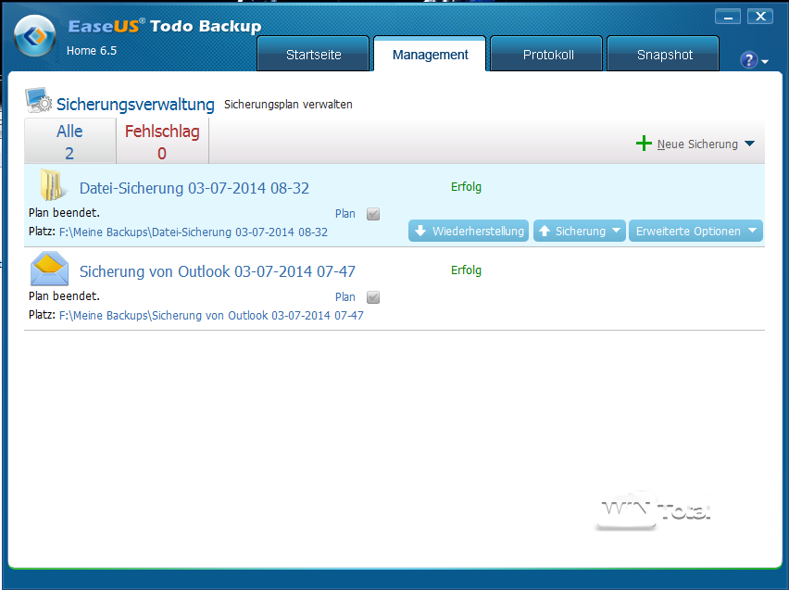Click the Sicherungsverwaltung computer gear icon

click(x=38, y=101)
